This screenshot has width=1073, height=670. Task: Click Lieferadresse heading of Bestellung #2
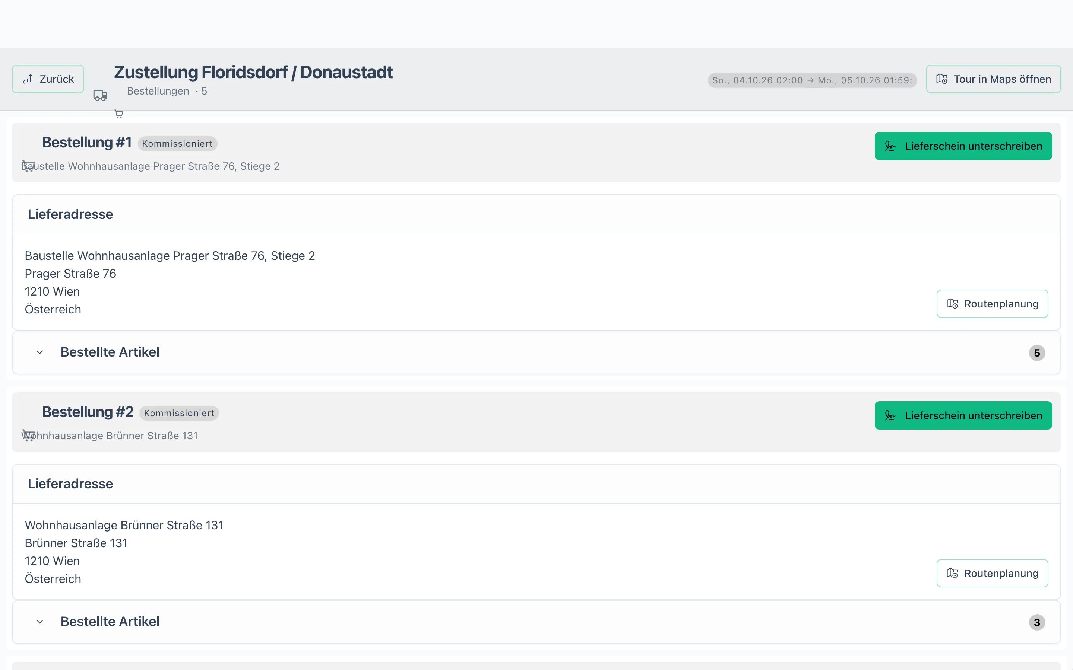[x=70, y=484]
